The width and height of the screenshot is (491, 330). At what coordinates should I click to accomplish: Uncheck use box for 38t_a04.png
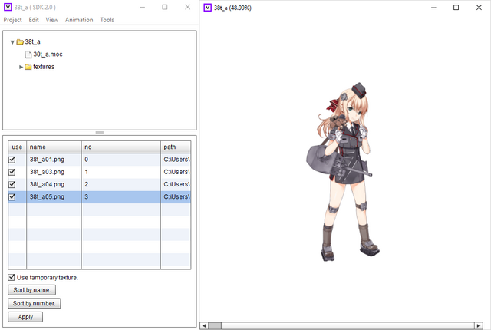pyautogui.click(x=12, y=184)
